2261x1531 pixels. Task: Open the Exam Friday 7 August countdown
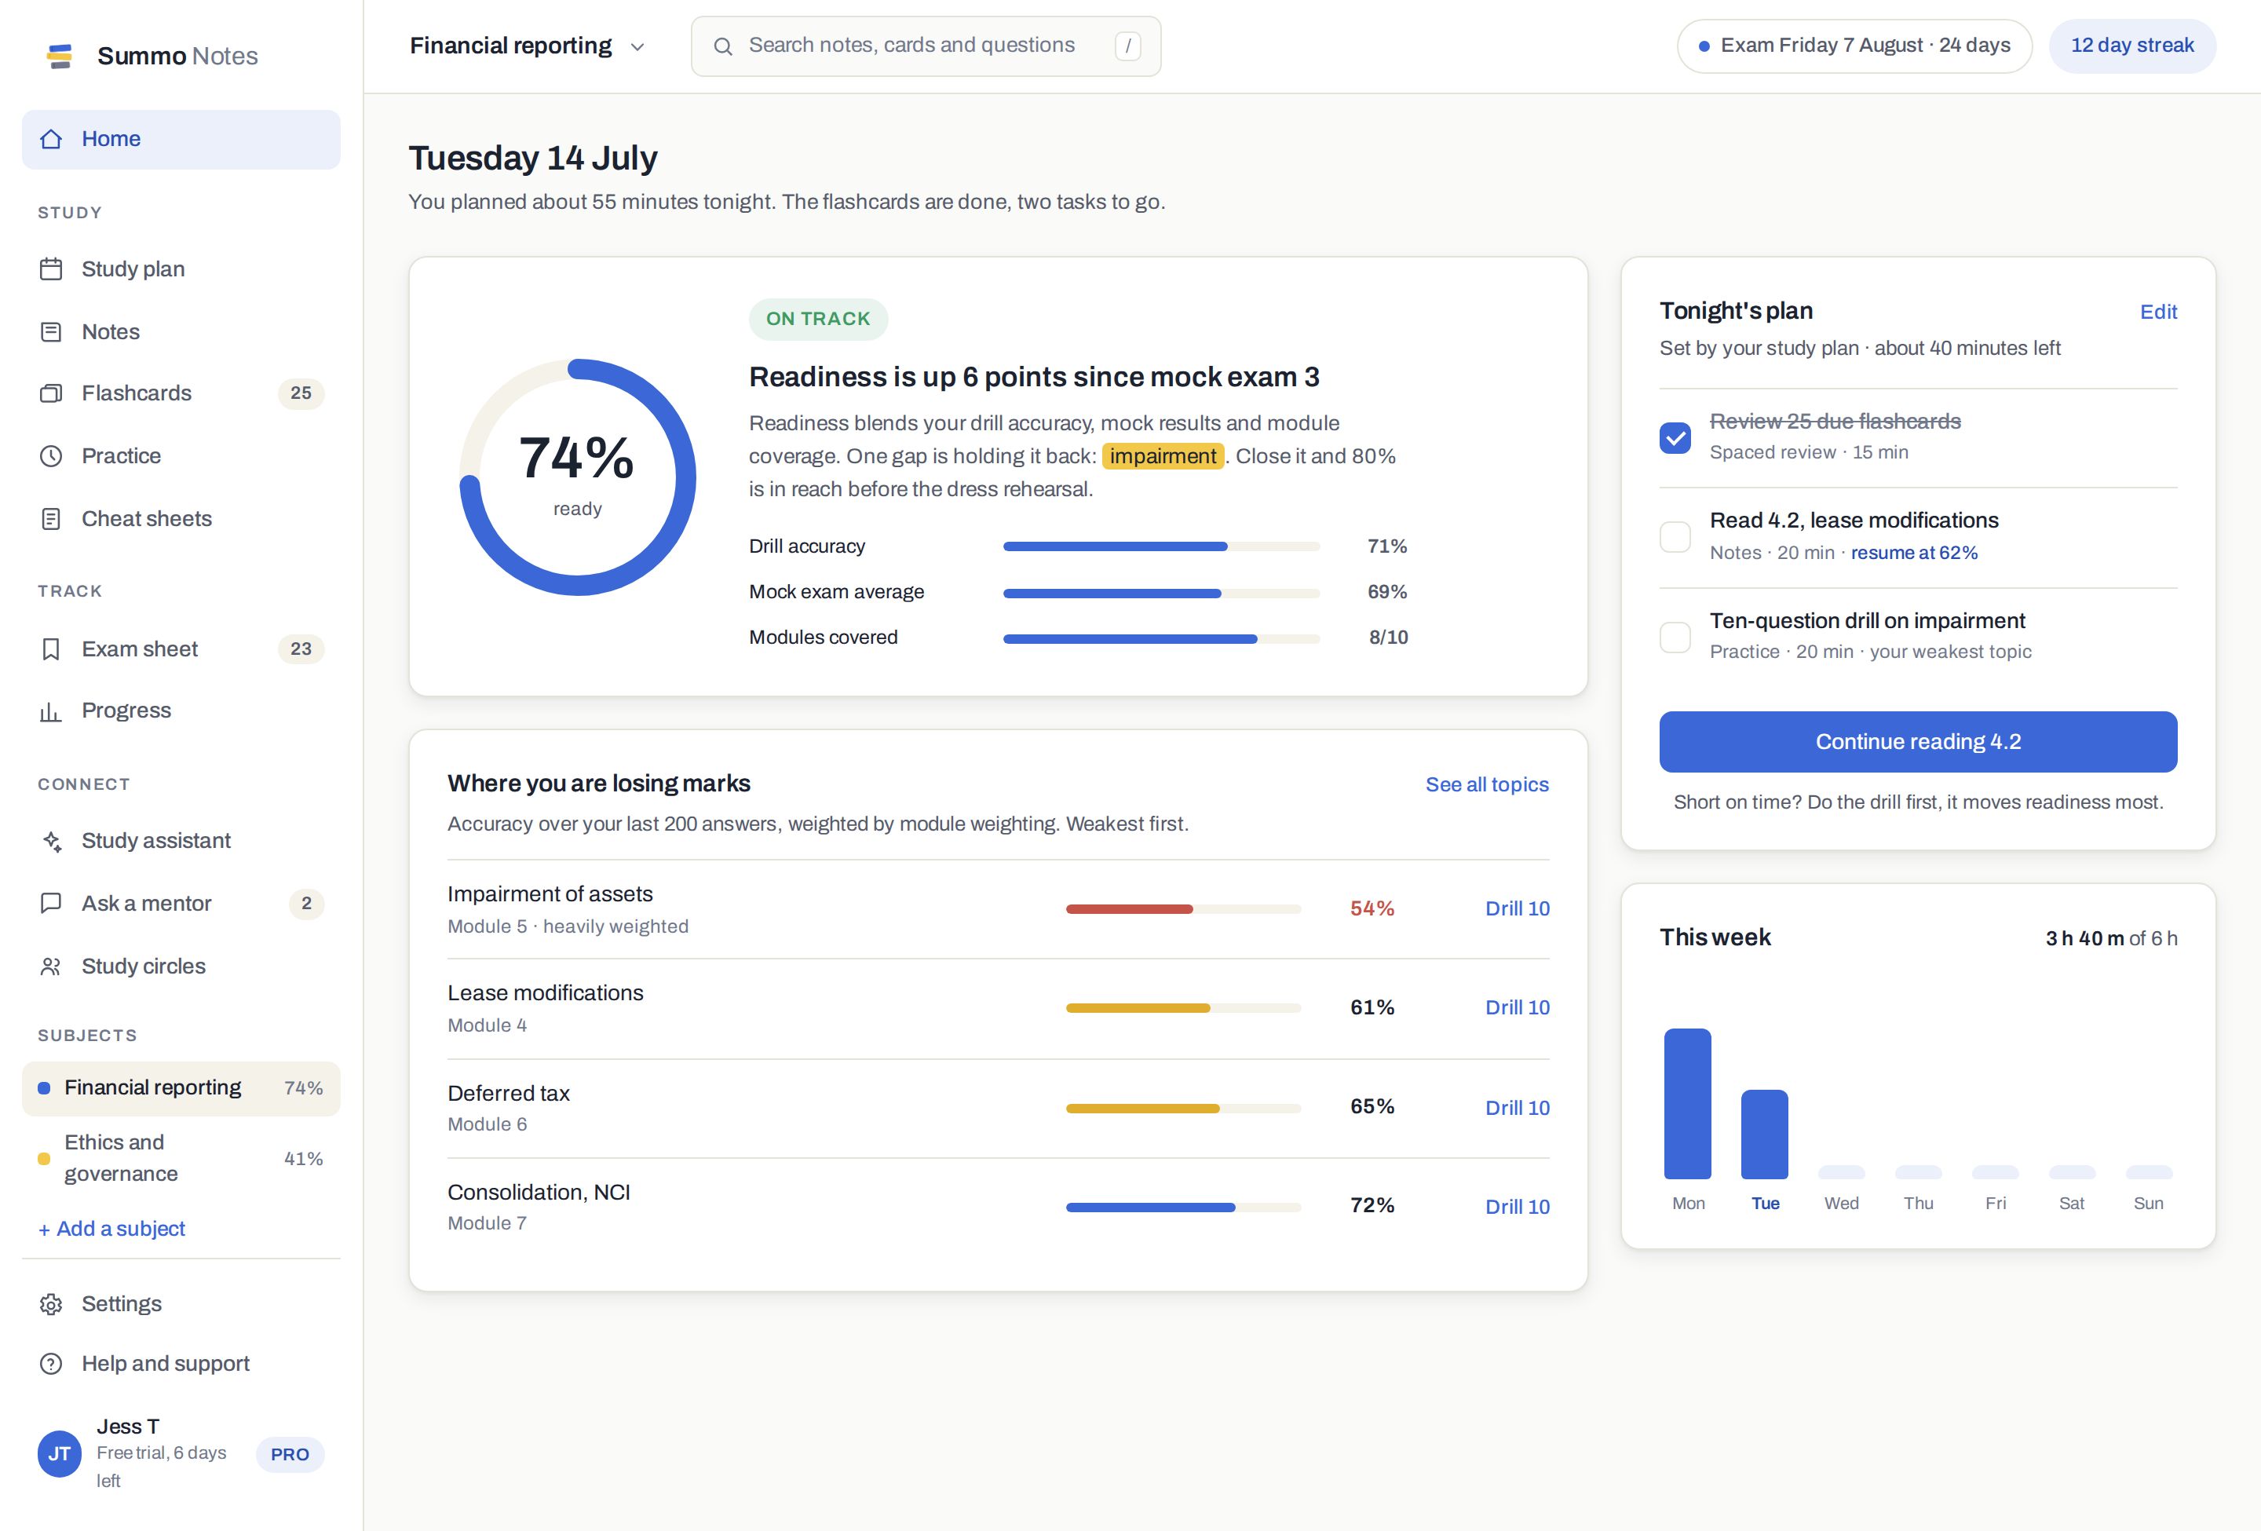click(x=1854, y=46)
